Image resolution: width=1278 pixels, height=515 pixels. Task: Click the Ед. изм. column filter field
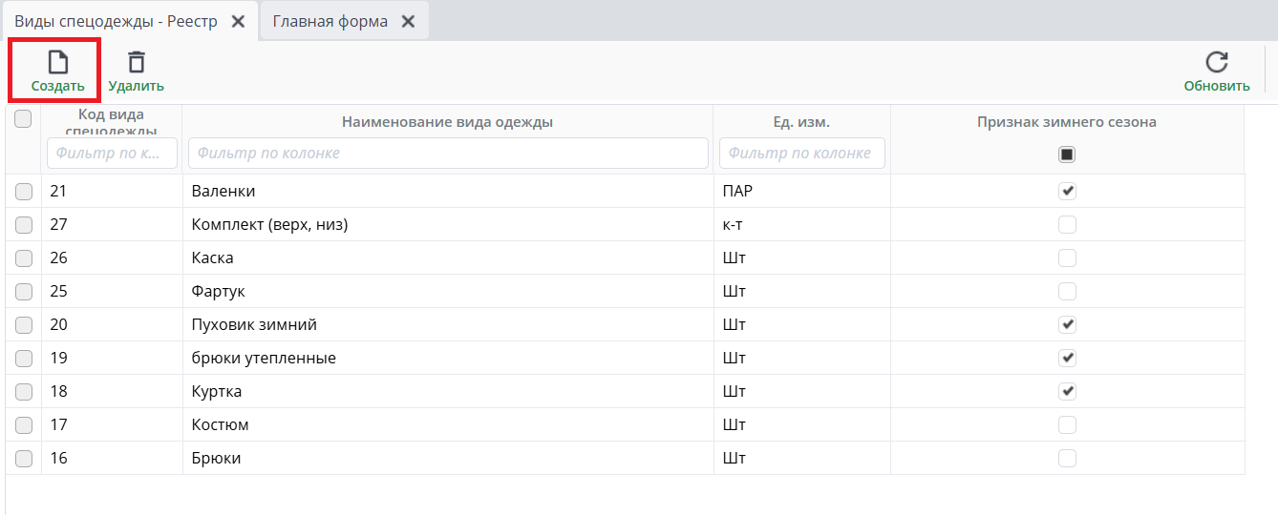801,153
